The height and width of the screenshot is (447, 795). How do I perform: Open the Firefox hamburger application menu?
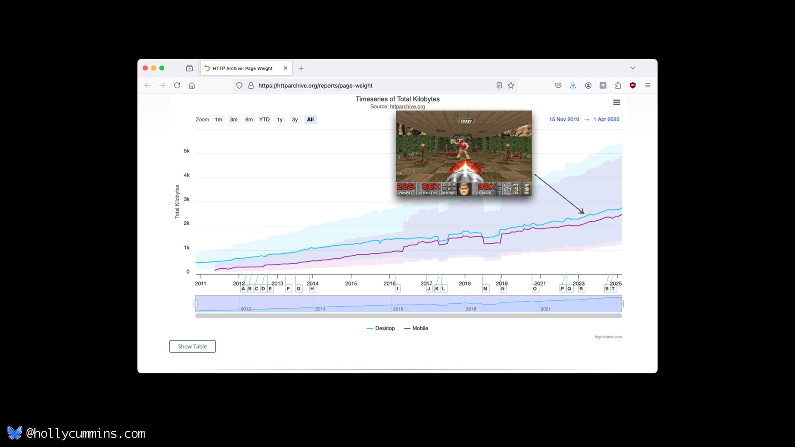coord(648,85)
